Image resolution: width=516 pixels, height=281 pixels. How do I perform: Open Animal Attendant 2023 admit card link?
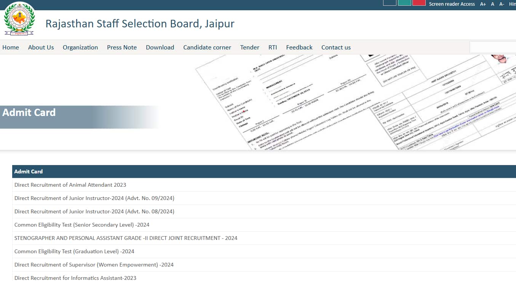pos(70,185)
